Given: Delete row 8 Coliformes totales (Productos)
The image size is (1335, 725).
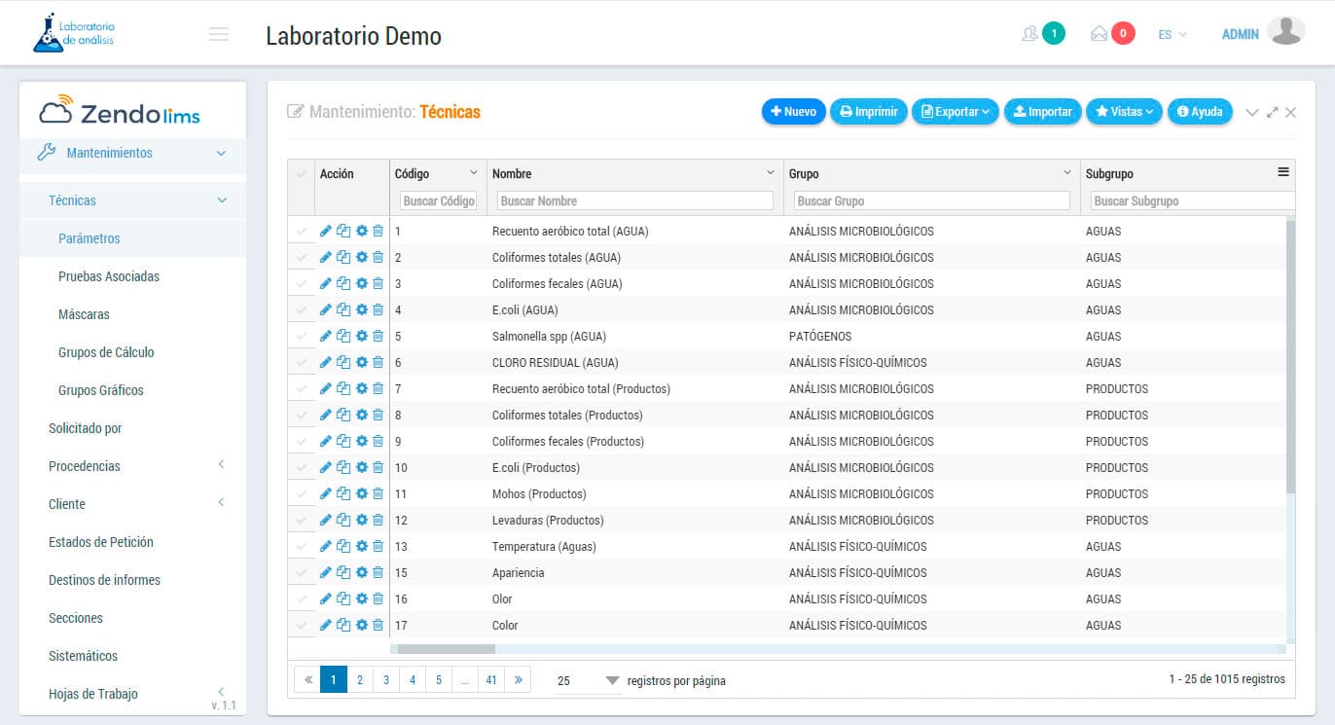Looking at the screenshot, I should click(379, 416).
